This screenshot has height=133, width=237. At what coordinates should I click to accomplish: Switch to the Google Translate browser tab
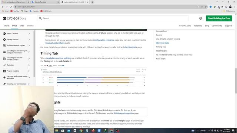pos(45,2)
